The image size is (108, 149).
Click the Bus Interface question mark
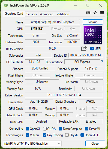click(102, 62)
